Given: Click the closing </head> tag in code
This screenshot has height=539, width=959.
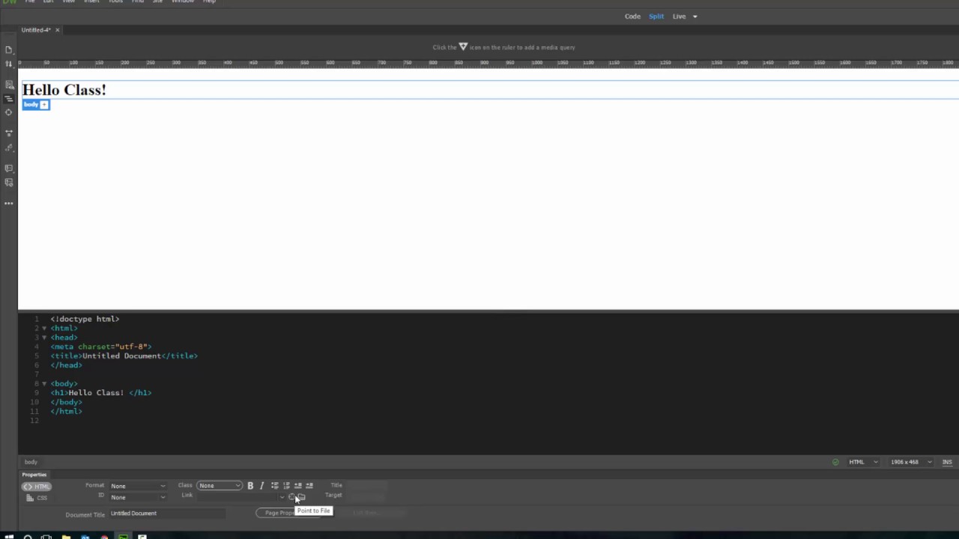Looking at the screenshot, I should 67,365.
